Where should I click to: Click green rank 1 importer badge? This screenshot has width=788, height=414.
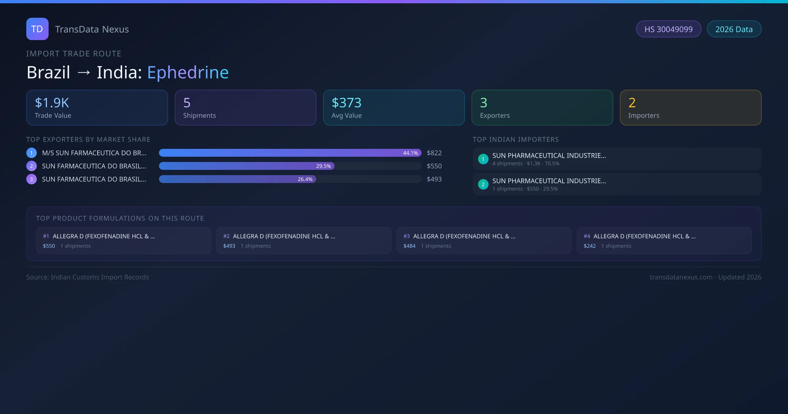[483, 159]
